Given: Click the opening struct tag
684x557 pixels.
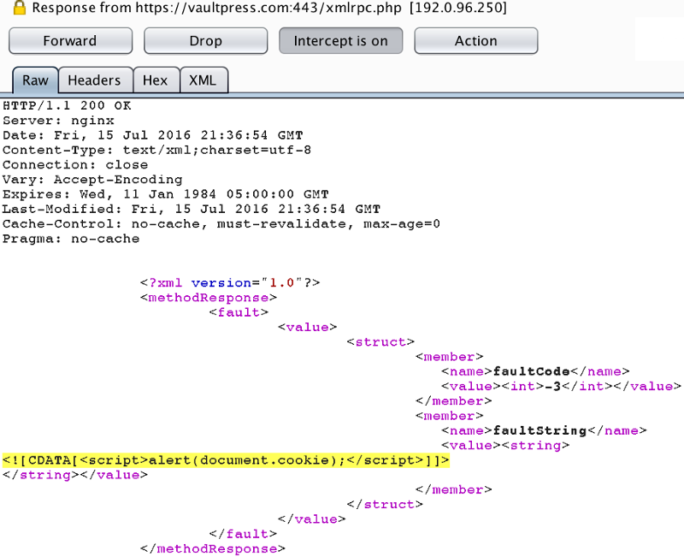Looking at the screenshot, I should (380, 341).
